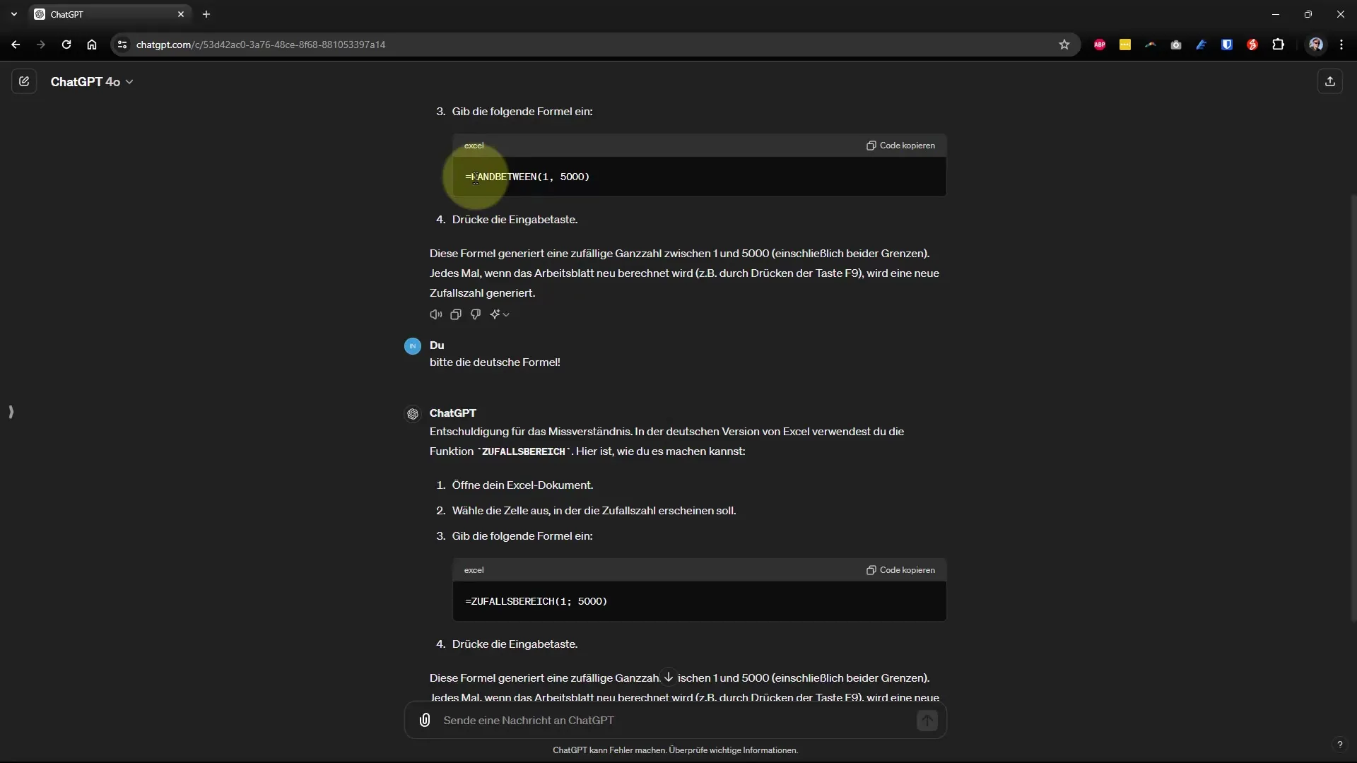1357x763 pixels.
Task: Click the =ZUFALLSBEREICH(1; 5000) formula text
Action: pos(536,601)
